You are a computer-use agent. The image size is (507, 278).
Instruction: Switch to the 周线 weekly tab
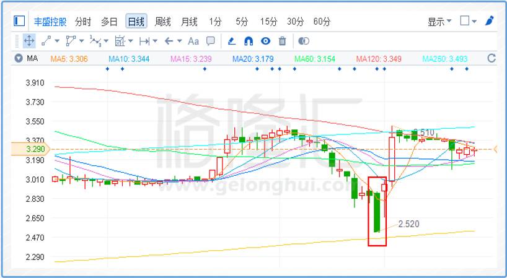162,22
